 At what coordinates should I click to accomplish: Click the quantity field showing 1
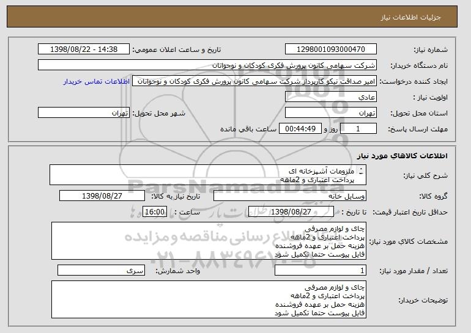[321, 270]
